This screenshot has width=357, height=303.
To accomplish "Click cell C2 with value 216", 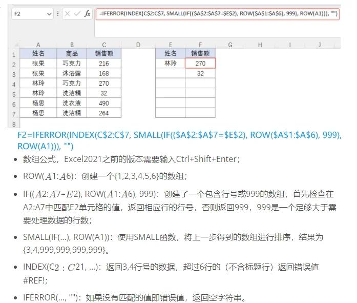I will point(104,63).
